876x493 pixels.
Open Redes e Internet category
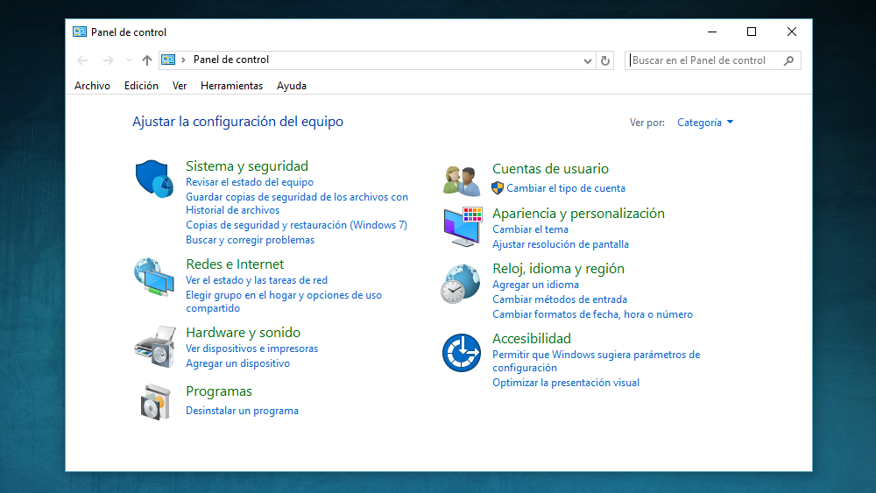[235, 264]
